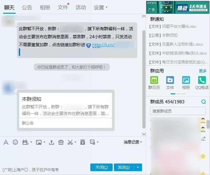Click the 更多 link in 群应用
This screenshot has width=210, height=175.
[203, 71]
